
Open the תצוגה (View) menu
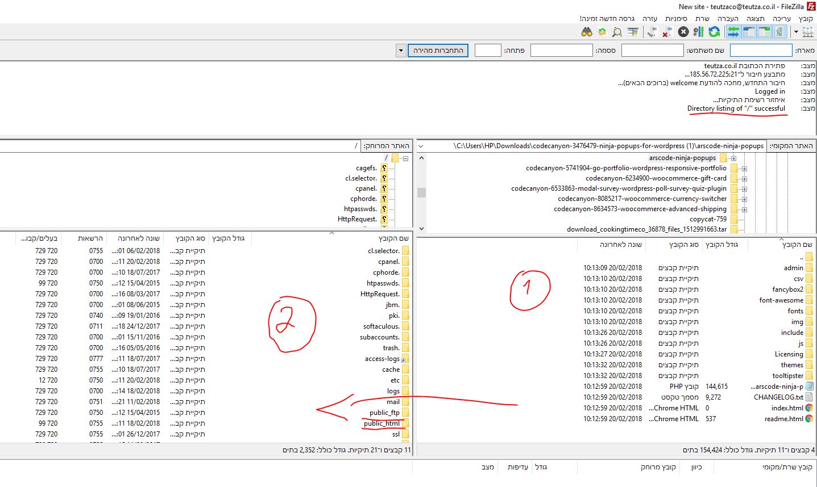(755, 19)
